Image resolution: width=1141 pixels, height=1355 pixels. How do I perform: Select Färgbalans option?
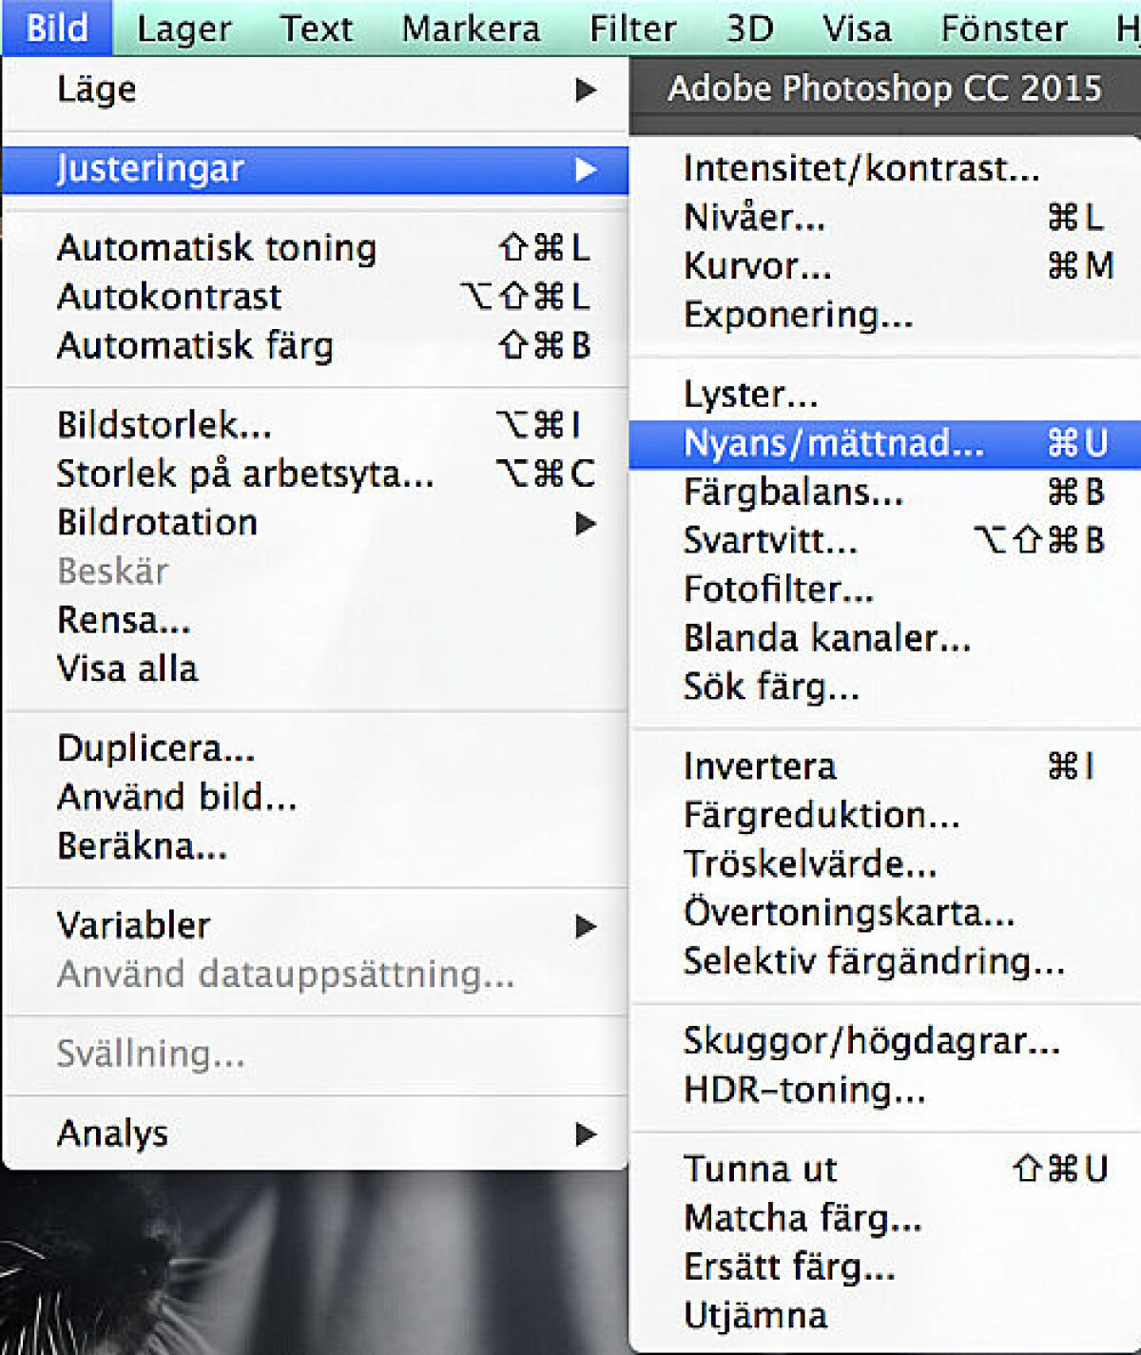884,493
